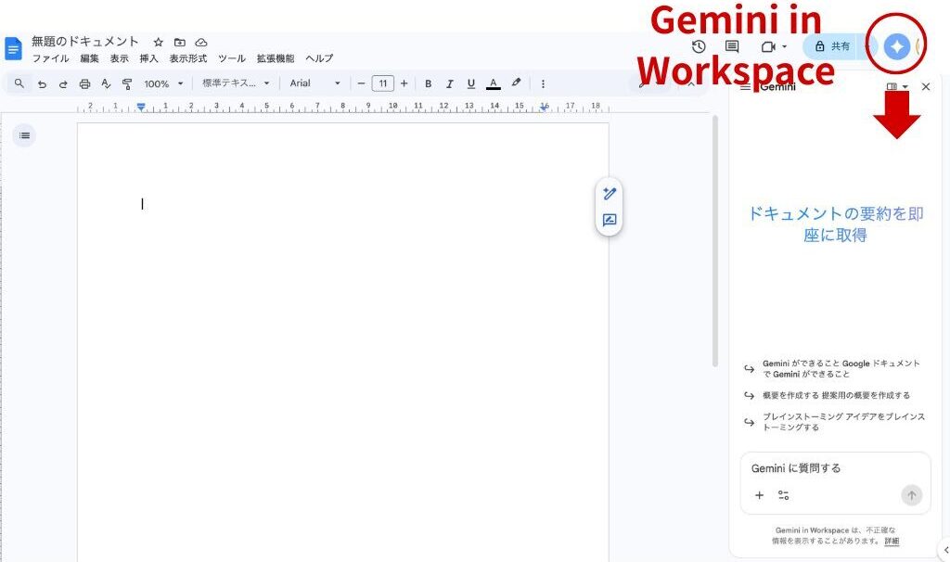Toggle italic formatting

point(449,83)
